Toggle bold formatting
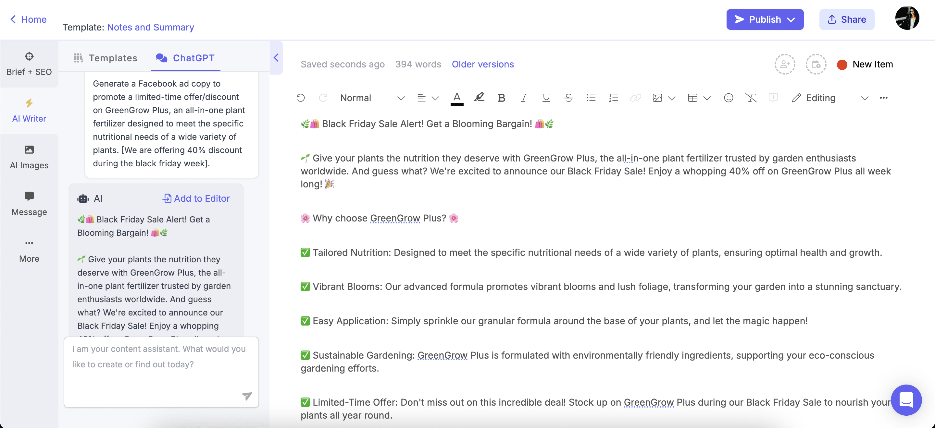The height and width of the screenshot is (428, 935). click(x=502, y=98)
